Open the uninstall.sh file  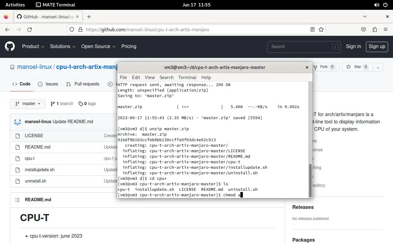(36, 181)
